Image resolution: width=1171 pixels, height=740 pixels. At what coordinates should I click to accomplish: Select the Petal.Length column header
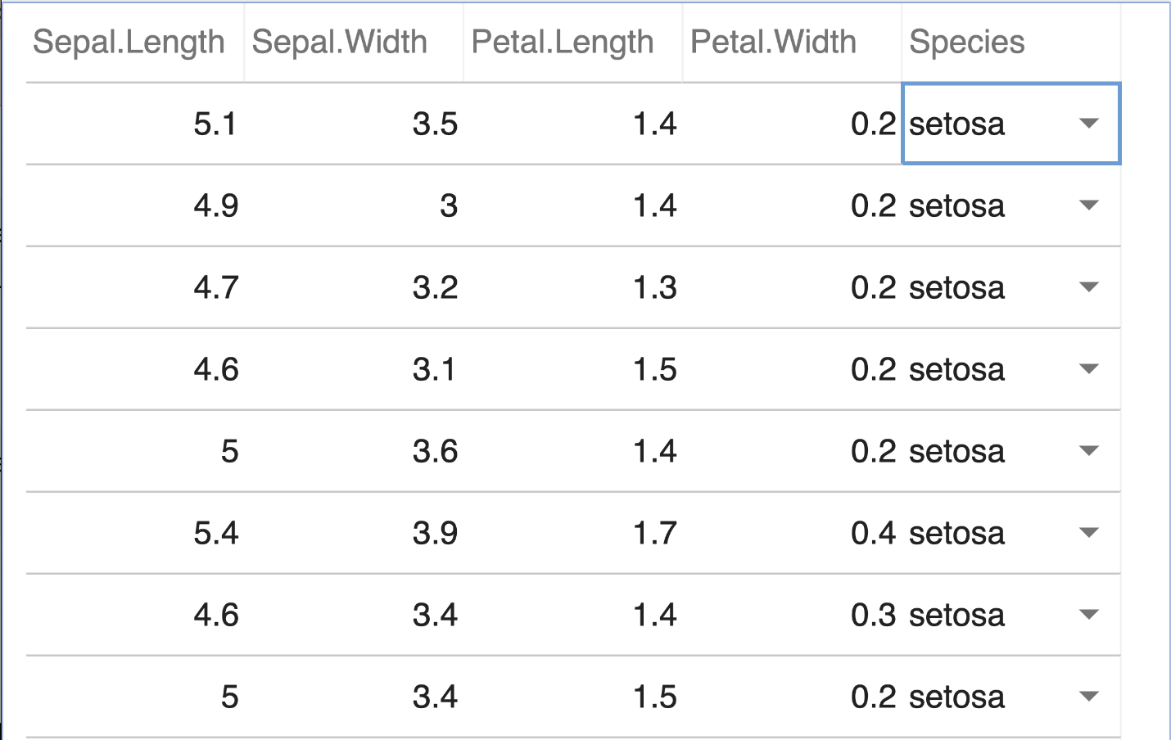pyautogui.click(x=563, y=42)
